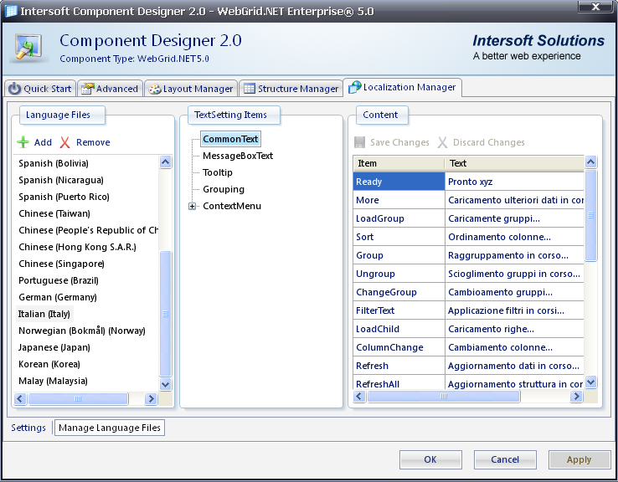Select Grouping tree item
Screen dimensions: 618x482
224,189
